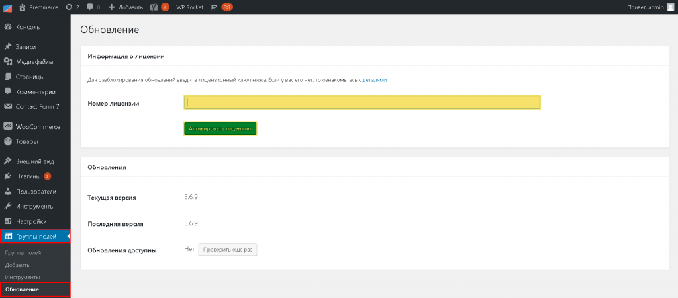Viewport: 678px width, 298px height.
Task: Open the WP Rocket admin bar menu
Action: click(189, 7)
